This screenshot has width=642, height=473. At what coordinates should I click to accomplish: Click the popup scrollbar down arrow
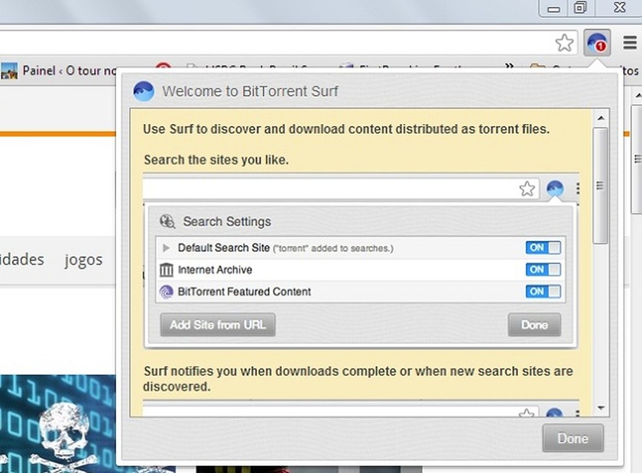coord(601,408)
